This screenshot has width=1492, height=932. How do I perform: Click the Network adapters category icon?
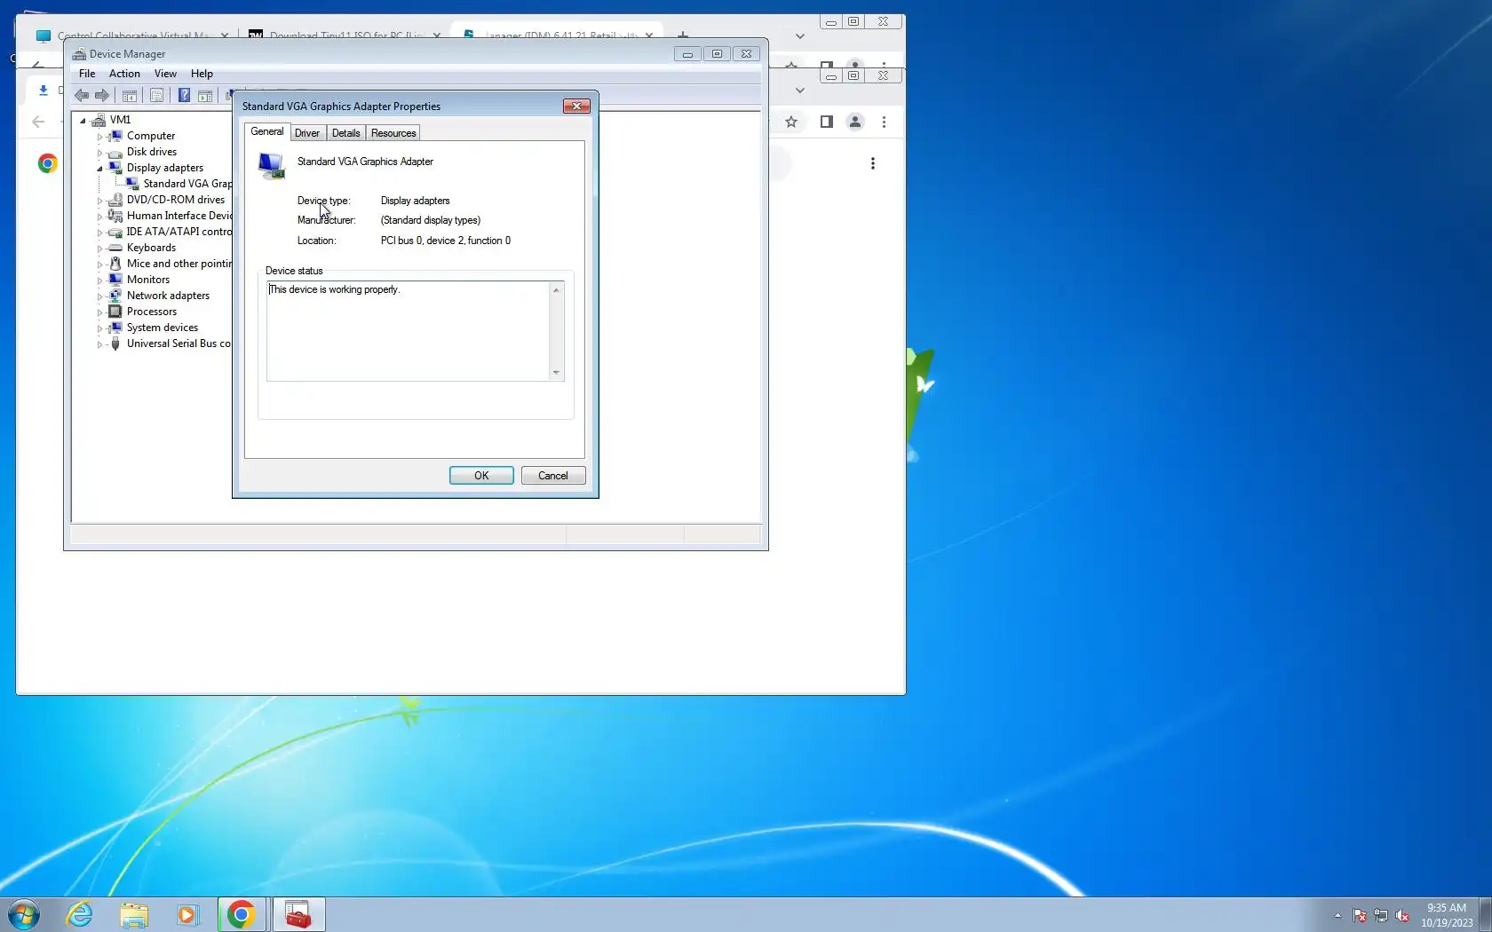pyautogui.click(x=115, y=296)
